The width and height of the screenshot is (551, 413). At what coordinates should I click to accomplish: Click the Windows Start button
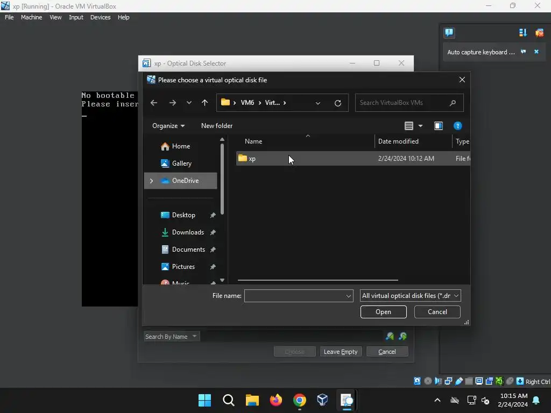[x=204, y=400]
